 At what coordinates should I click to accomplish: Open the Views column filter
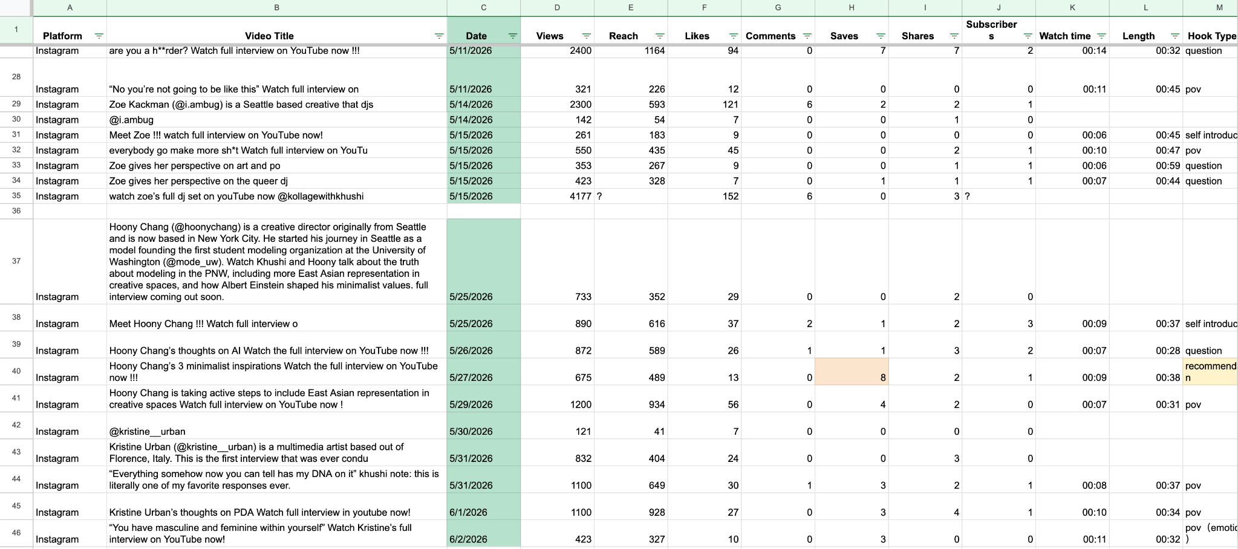(x=586, y=36)
